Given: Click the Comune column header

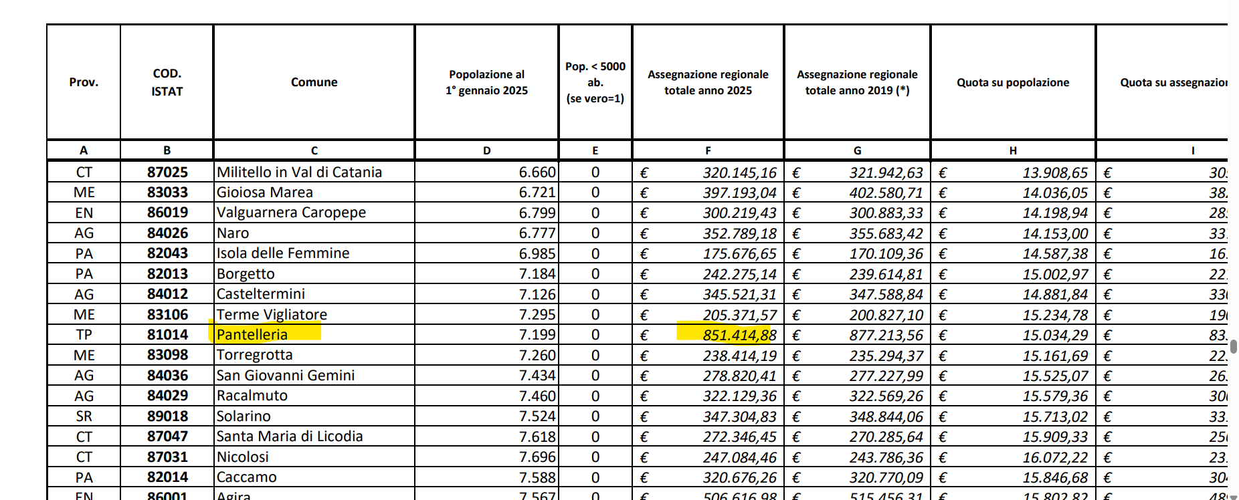Looking at the screenshot, I should coord(314,82).
